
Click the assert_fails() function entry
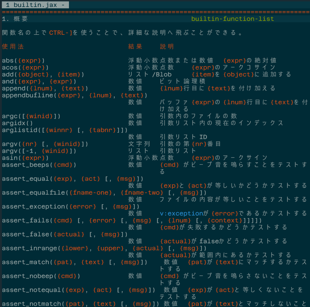click(x=132, y=221)
